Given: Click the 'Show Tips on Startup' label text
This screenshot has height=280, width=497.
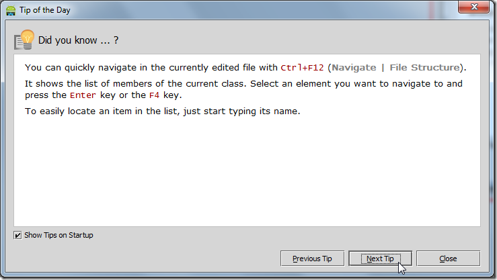Looking at the screenshot, I should pos(59,235).
